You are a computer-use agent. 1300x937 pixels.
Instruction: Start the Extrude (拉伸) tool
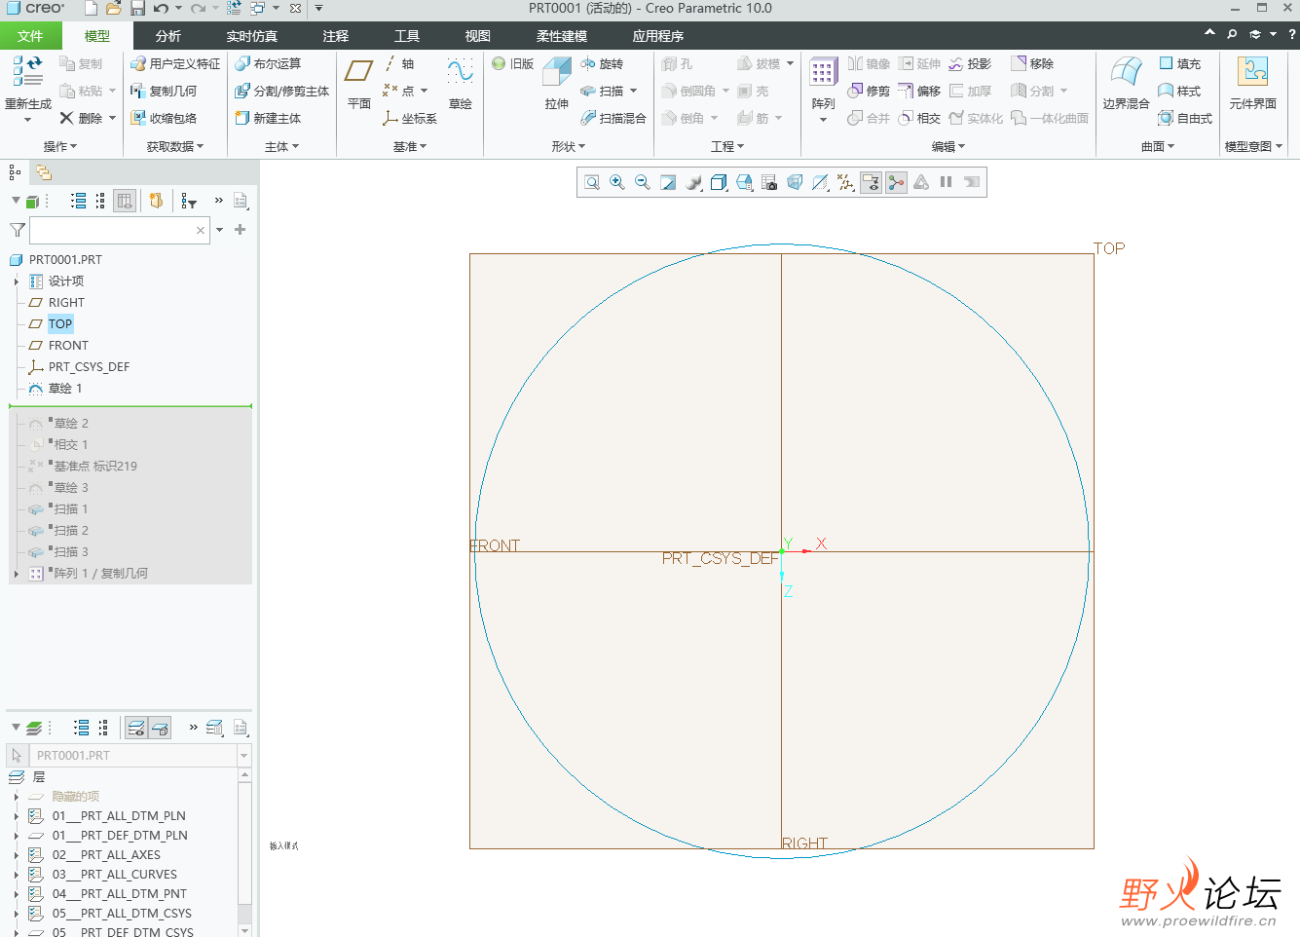click(556, 83)
